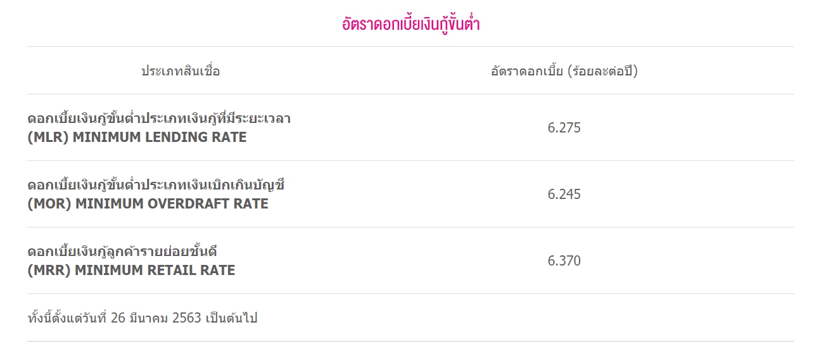Click the pink heading อัตราดอกเบี้ยเงินกู้ขั้นต่ำ
The width and height of the screenshot is (819, 346).
point(410,24)
